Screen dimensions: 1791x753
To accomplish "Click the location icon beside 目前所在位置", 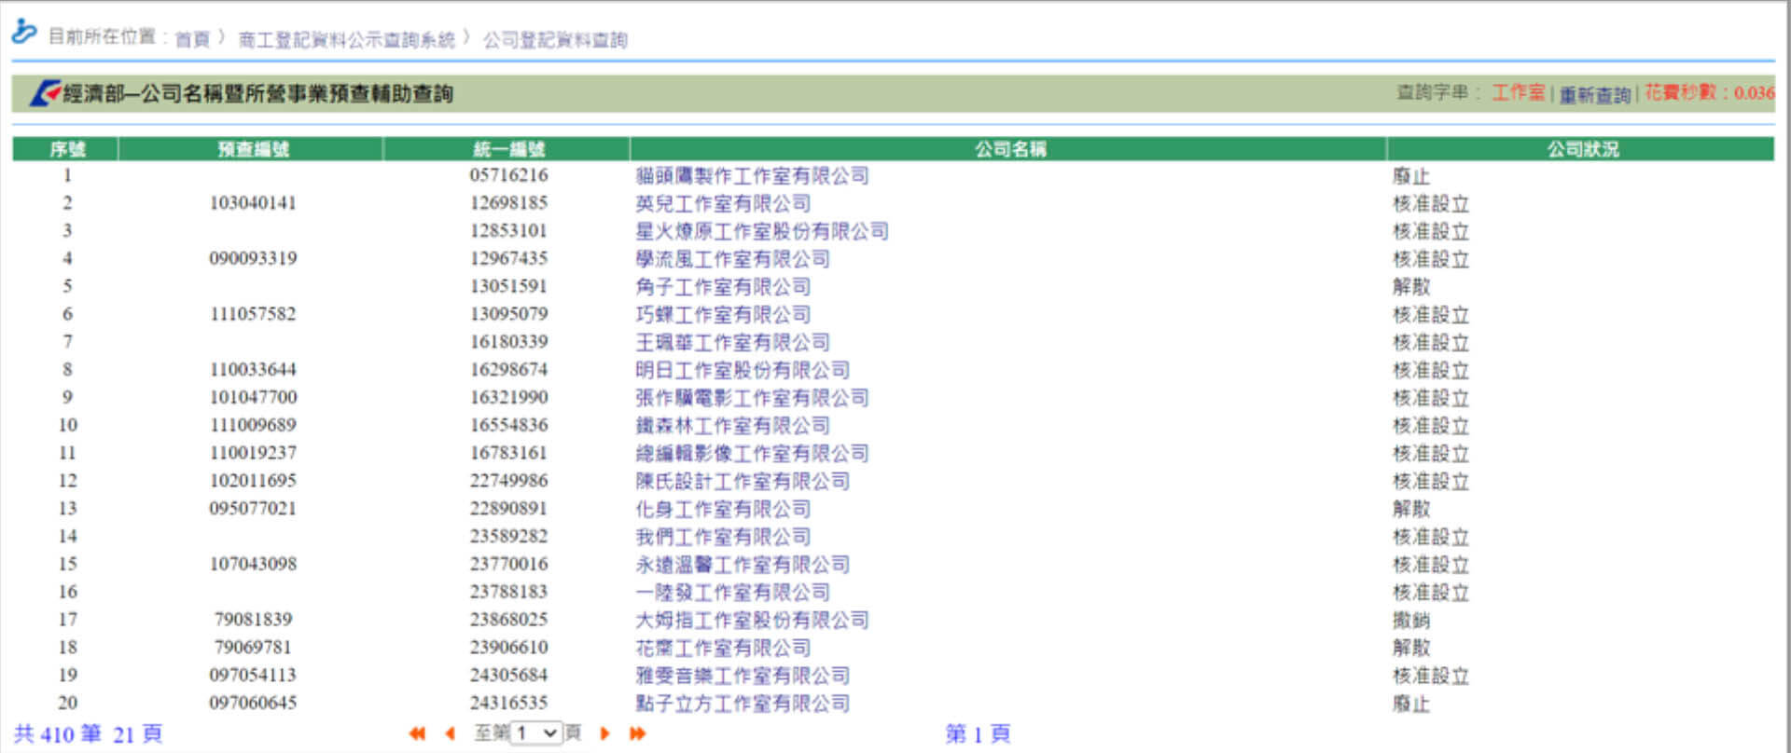I will pyautogui.click(x=24, y=33).
